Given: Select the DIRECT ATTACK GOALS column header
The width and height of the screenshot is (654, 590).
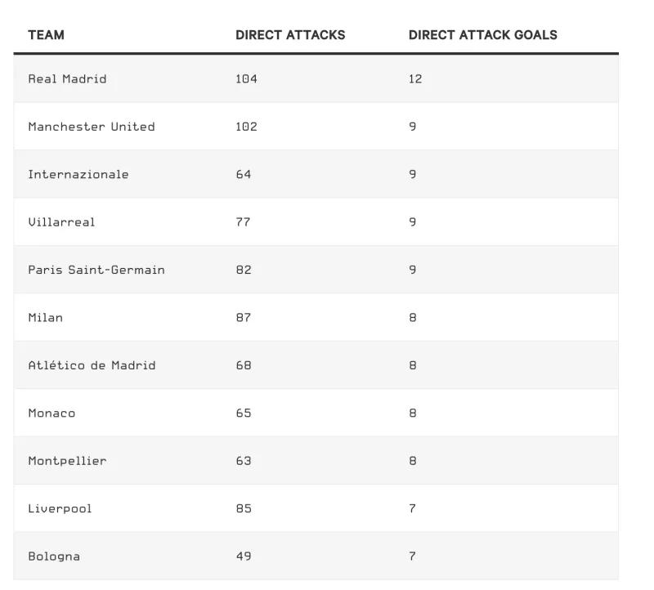Looking at the screenshot, I should coord(482,35).
